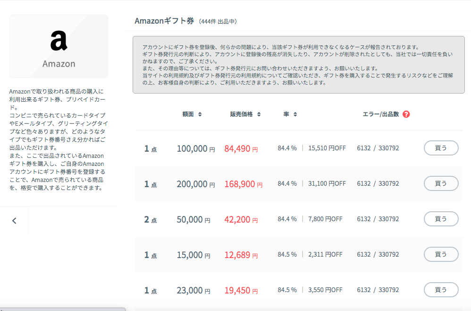This screenshot has width=471, height=311.
Task: Click the Amazon logo card thumbnail
Action: pyautogui.click(x=59, y=46)
